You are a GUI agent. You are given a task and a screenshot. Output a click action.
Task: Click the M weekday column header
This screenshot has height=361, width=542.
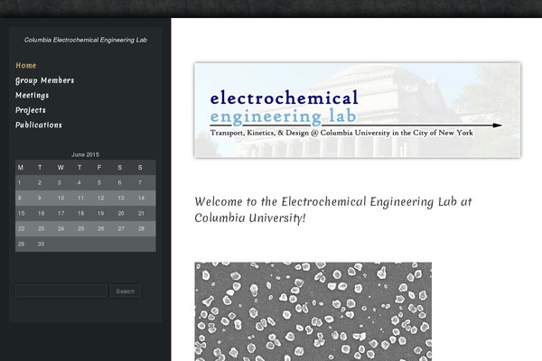21,168
